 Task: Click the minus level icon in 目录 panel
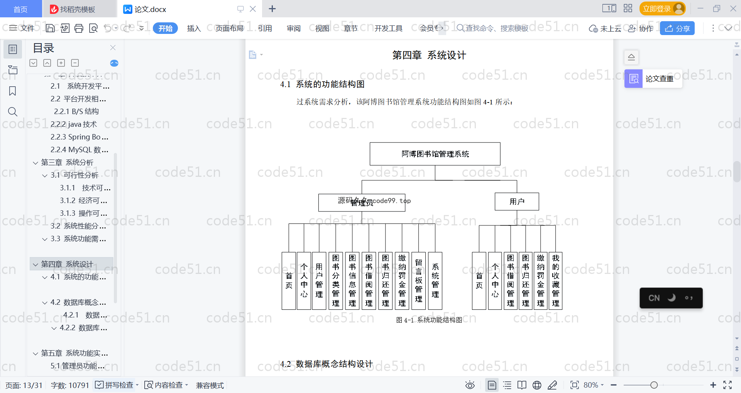(75, 63)
